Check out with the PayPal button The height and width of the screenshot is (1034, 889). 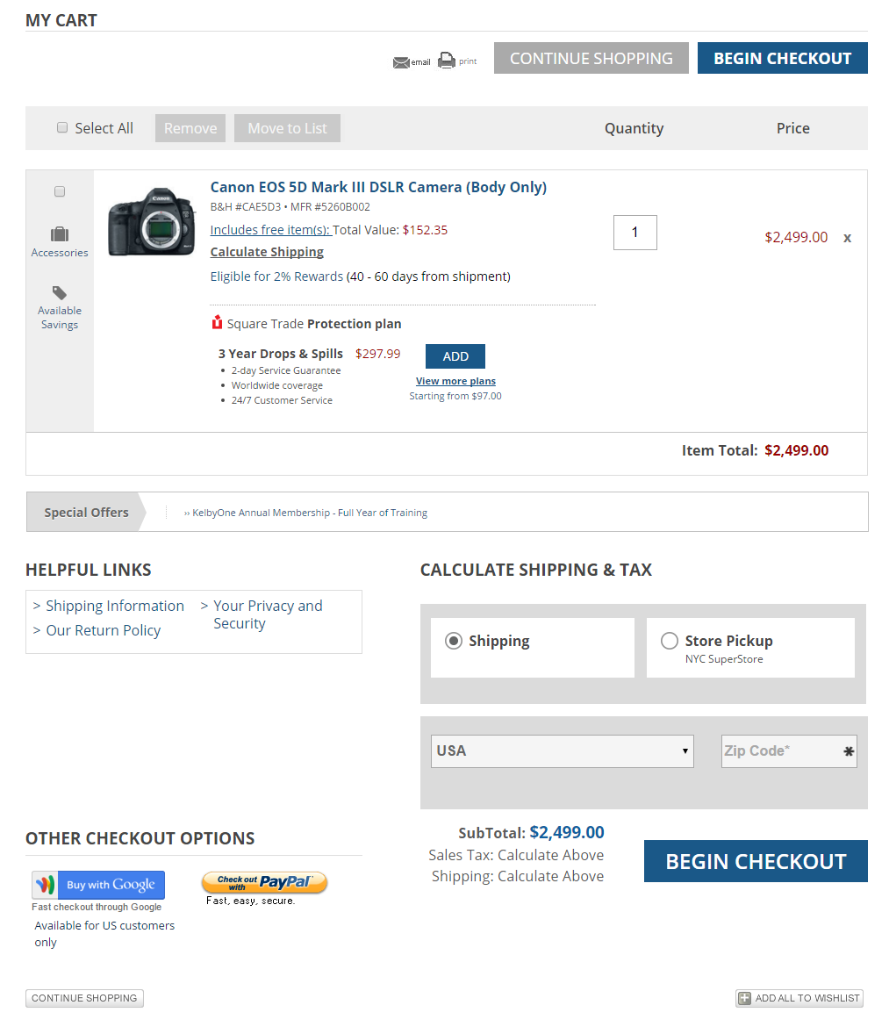tap(264, 883)
